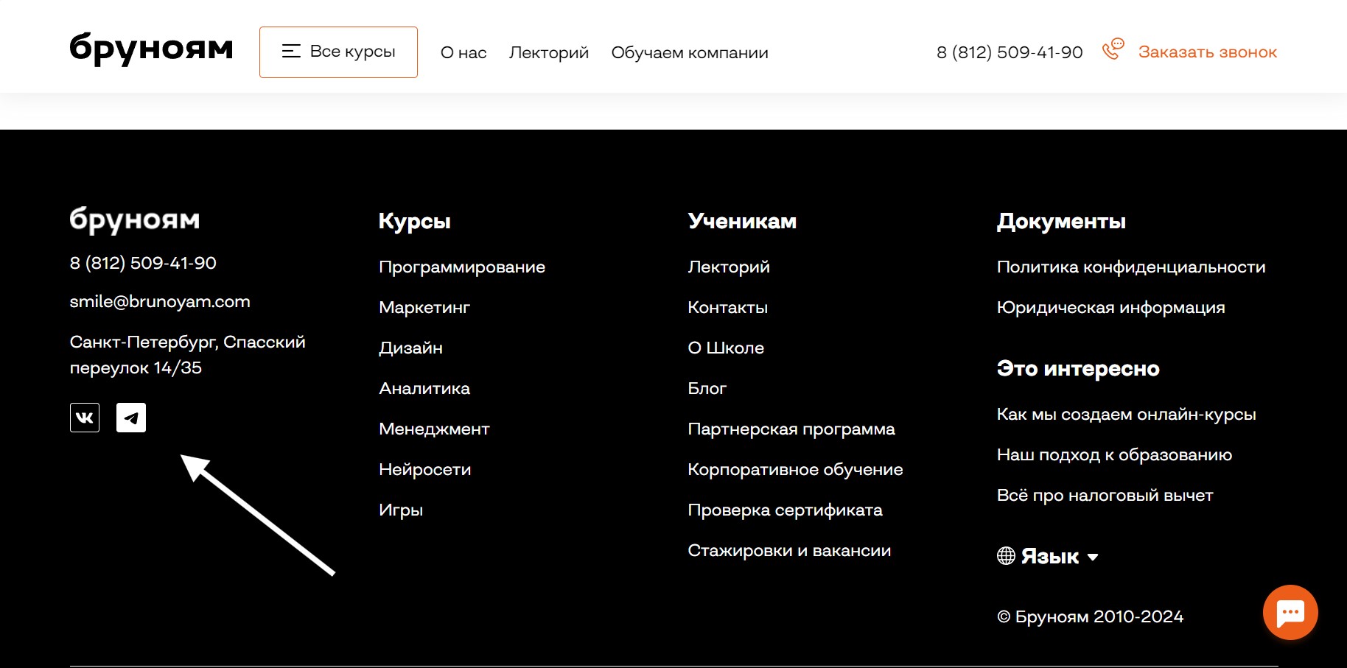This screenshot has width=1347, height=668.
Task: Open Юридическая информация link
Action: (1110, 308)
